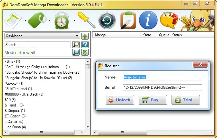Open dropdown arrow beside green tag icon

tap(50, 20)
